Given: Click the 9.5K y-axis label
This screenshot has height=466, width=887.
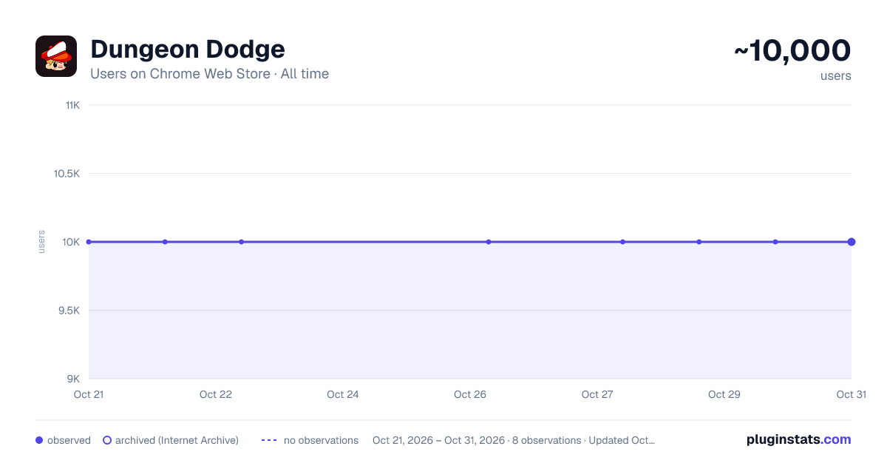Looking at the screenshot, I should coord(69,311).
